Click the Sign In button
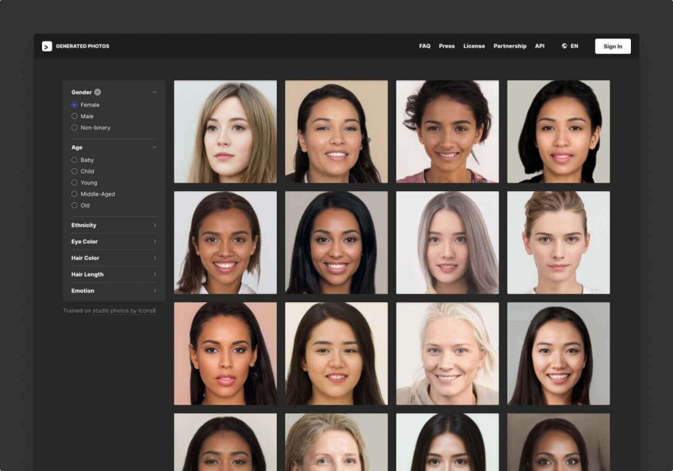The height and width of the screenshot is (471, 673). point(613,47)
